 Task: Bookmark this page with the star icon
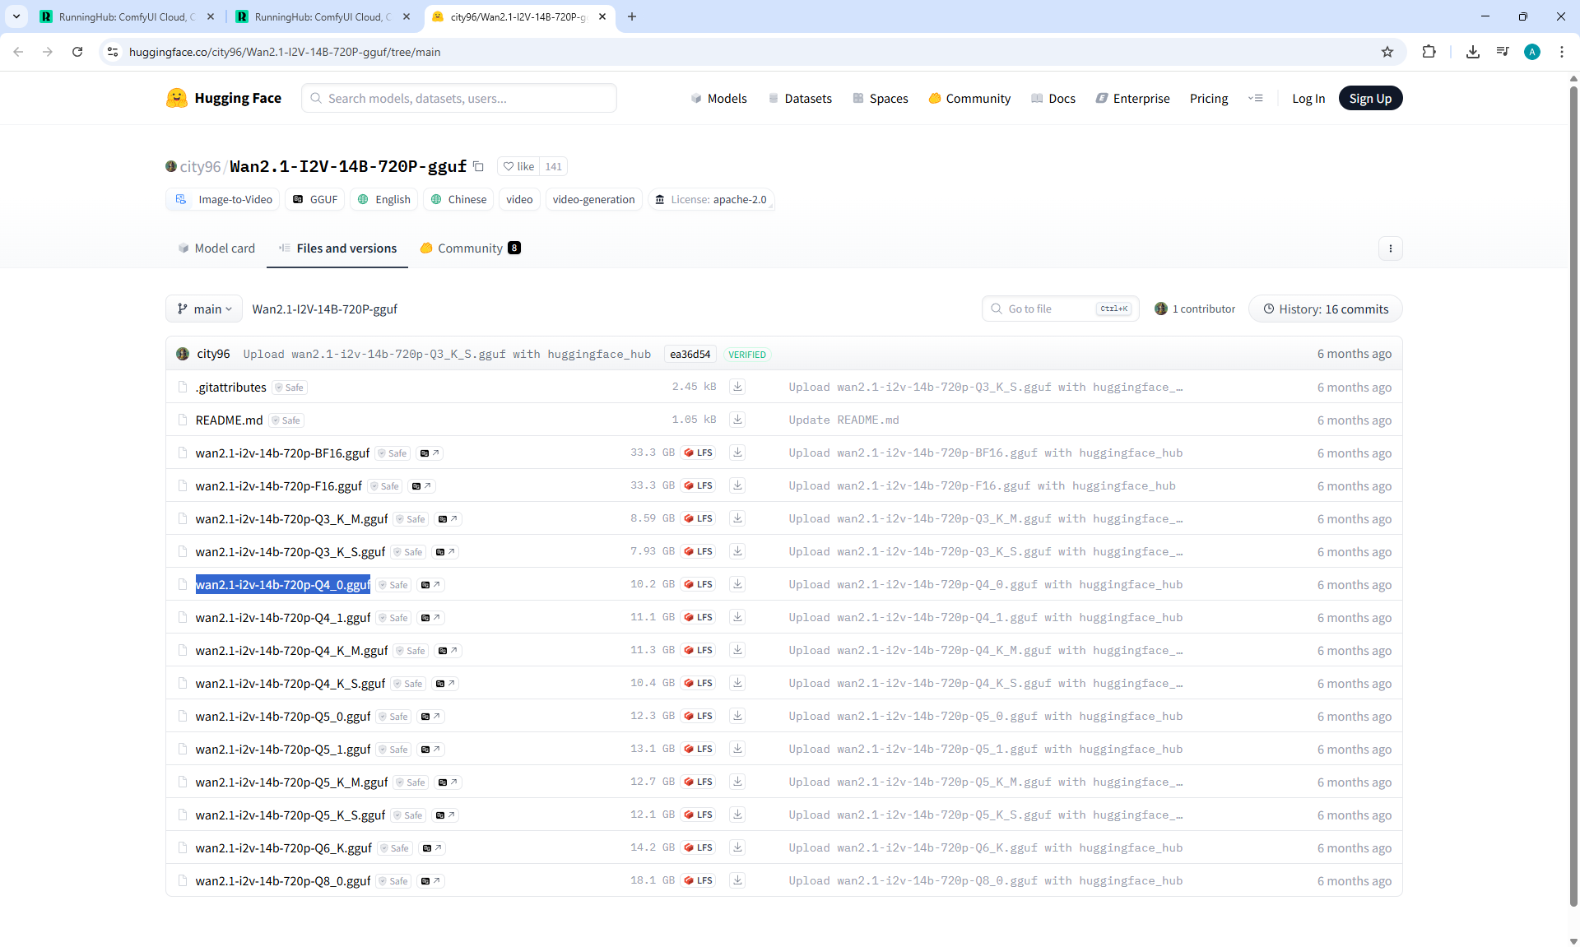1387,52
